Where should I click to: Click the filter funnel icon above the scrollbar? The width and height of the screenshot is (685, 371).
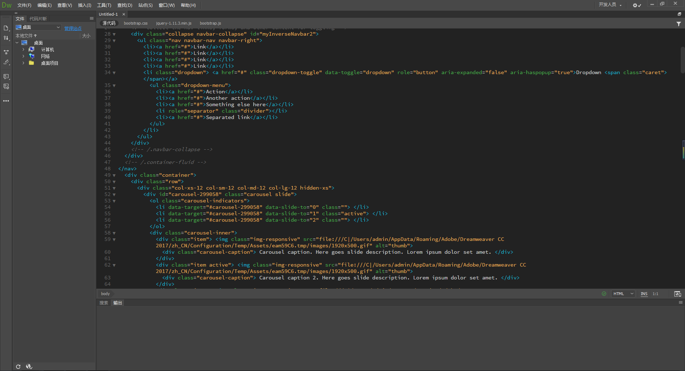coord(678,24)
